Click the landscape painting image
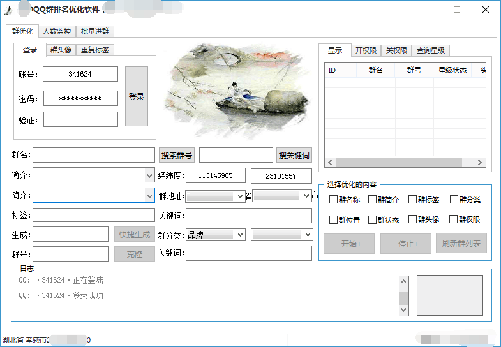This screenshot has width=501, height=347. tap(237, 91)
